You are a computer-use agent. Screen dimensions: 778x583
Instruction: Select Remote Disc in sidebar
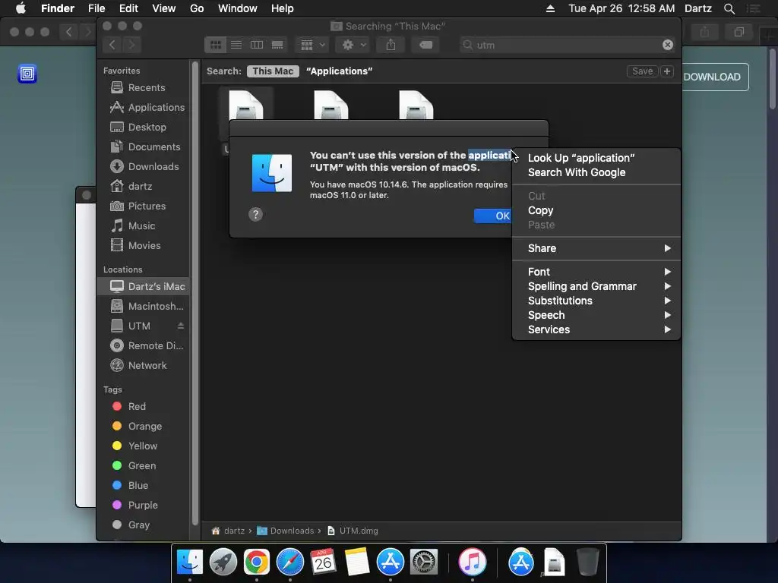click(x=144, y=346)
